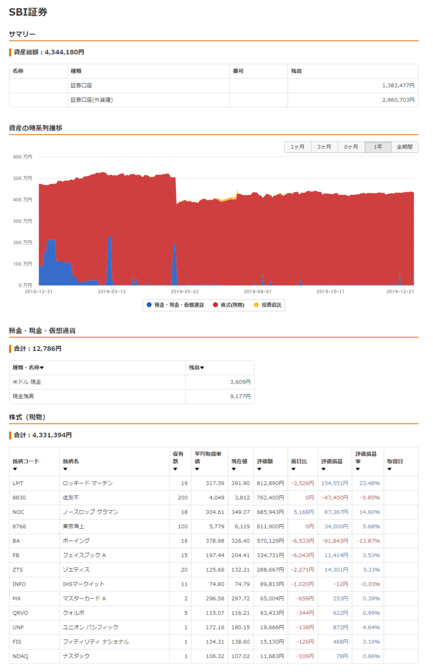Select the 3ヶ月 period tab
This screenshot has height=672, width=433.
[324, 147]
